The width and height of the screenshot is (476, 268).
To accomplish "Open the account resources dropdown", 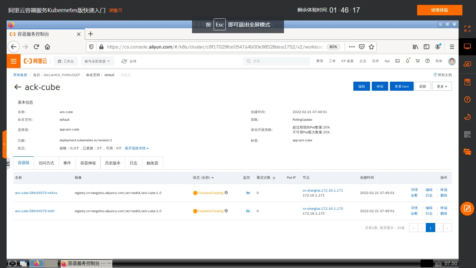I will pyautogui.click(x=97, y=61).
